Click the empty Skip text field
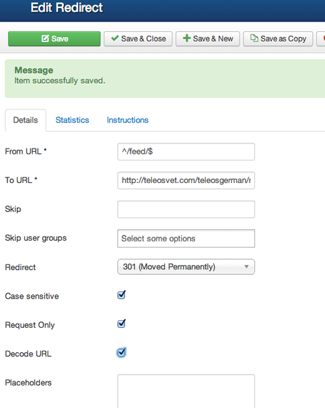The height and width of the screenshot is (408, 325). (x=186, y=209)
